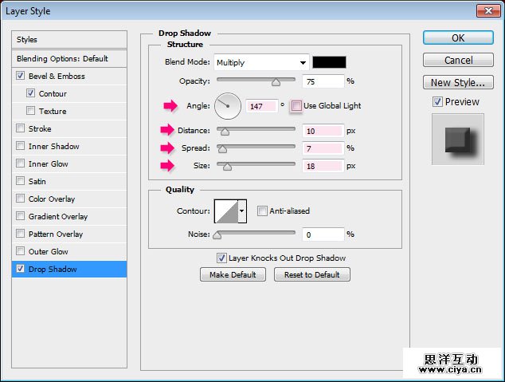Open the Outer Glow settings

(48, 252)
